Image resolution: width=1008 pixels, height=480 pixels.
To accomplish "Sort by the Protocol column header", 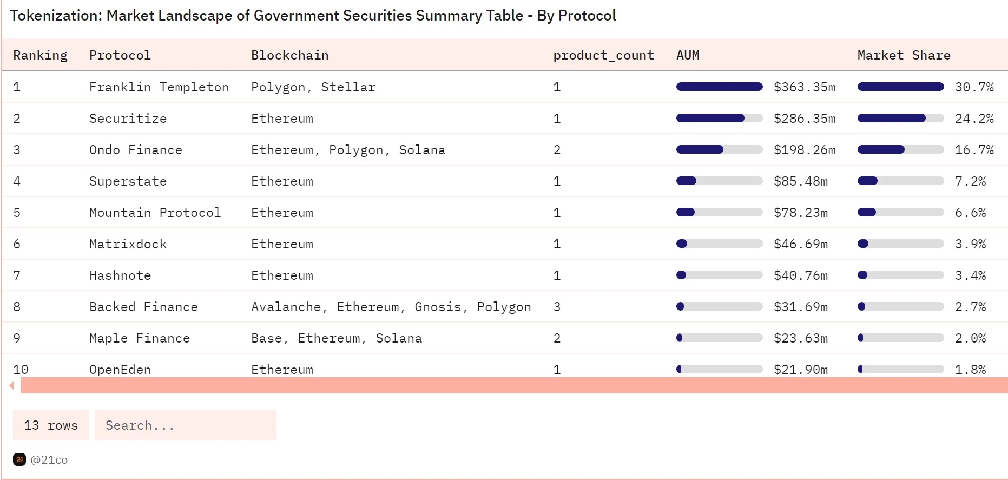I will tap(120, 55).
